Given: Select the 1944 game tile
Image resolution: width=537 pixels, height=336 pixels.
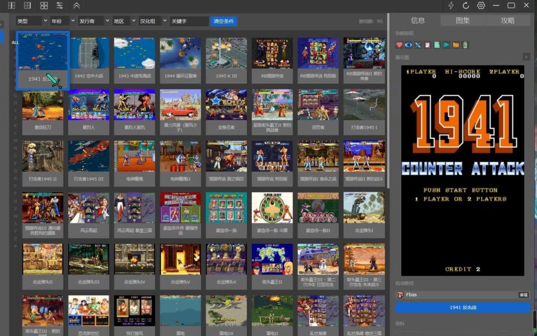Looking at the screenshot, I should pyautogui.click(x=180, y=60).
